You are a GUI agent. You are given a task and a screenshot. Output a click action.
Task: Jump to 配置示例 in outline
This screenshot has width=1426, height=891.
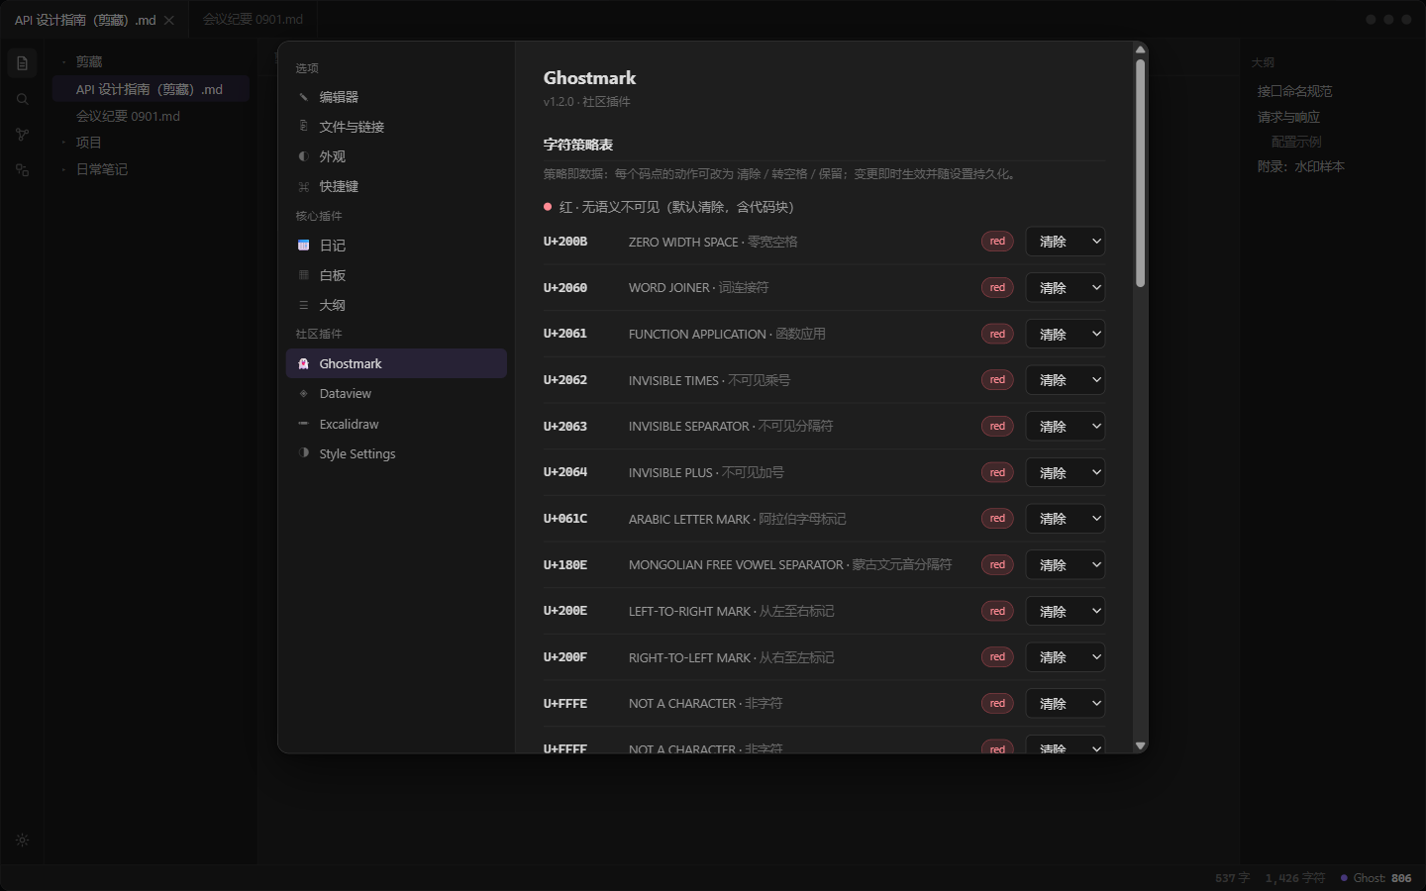(x=1296, y=142)
